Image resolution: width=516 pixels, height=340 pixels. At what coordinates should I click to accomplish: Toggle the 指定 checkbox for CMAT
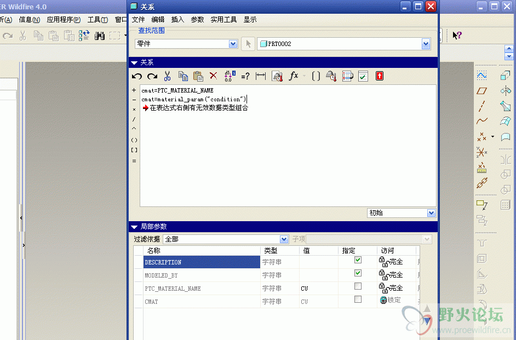[358, 299]
